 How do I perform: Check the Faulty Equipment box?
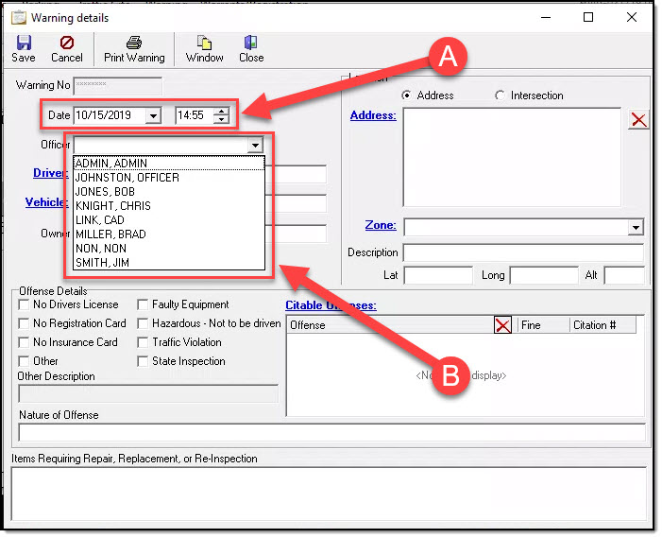coord(144,304)
